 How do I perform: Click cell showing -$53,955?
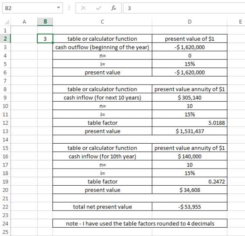point(189,207)
